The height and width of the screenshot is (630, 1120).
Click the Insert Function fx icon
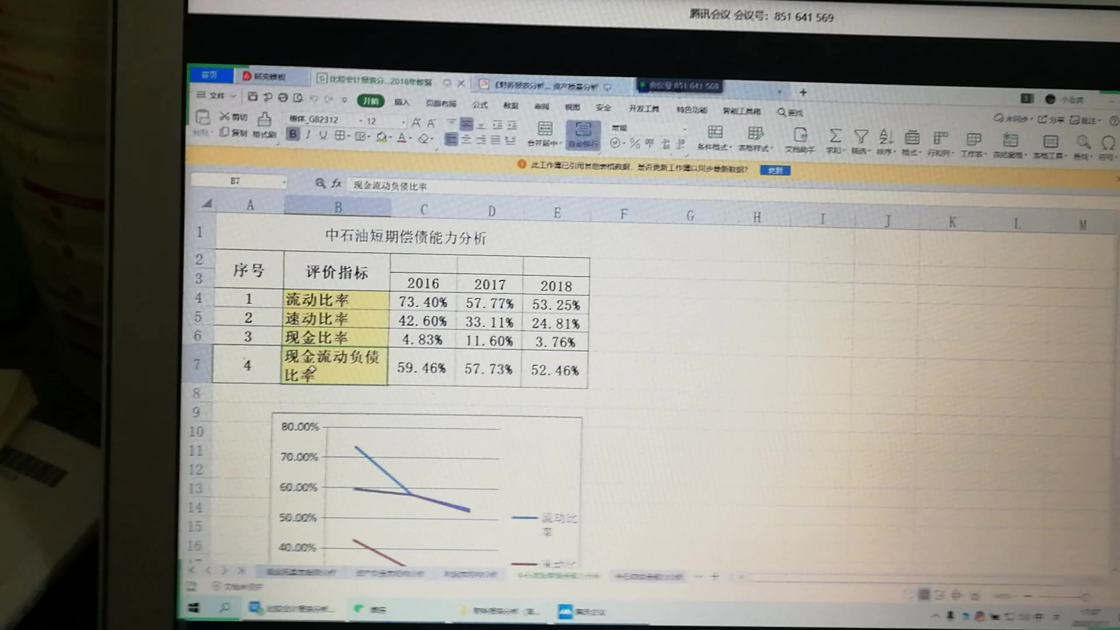click(x=337, y=184)
